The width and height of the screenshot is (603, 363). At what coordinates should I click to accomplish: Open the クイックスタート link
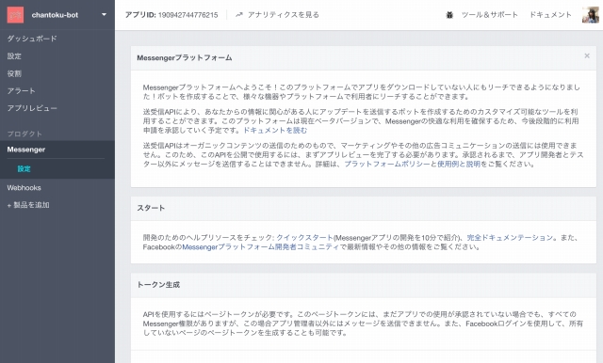click(x=304, y=238)
